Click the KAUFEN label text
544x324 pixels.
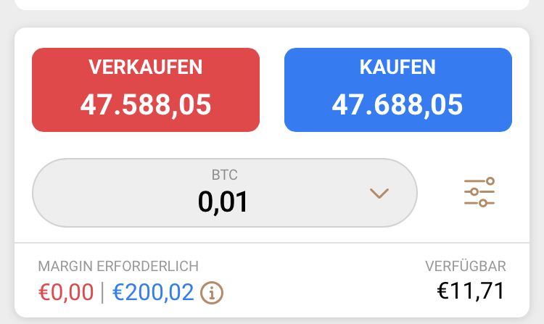397,67
